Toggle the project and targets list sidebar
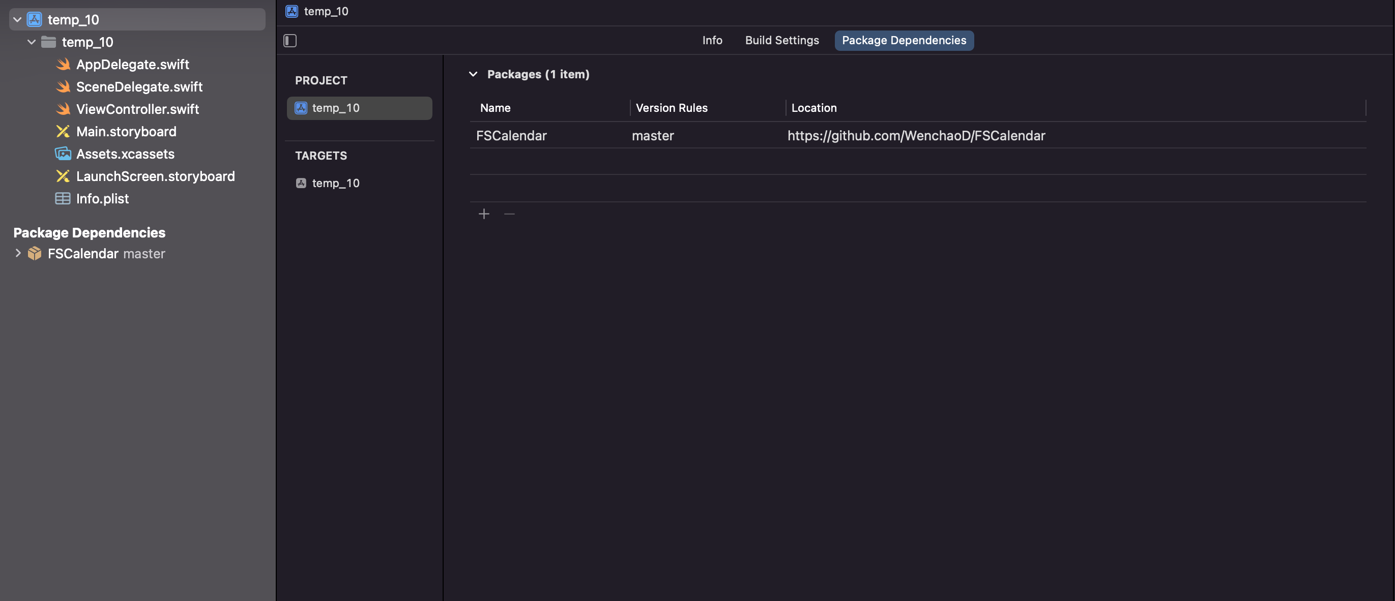This screenshot has width=1395, height=601. 290,41
